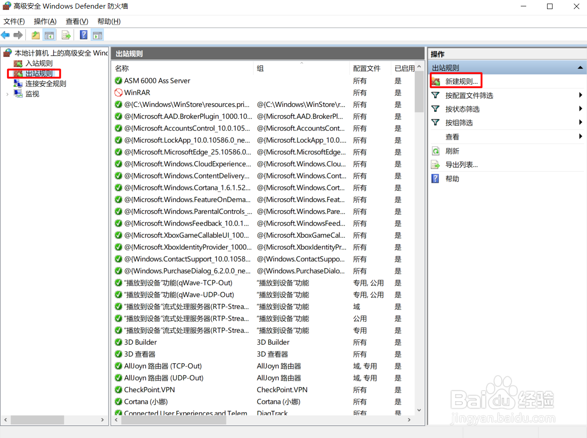Toggle the console tree pane icon
587x438 pixels.
pos(49,35)
